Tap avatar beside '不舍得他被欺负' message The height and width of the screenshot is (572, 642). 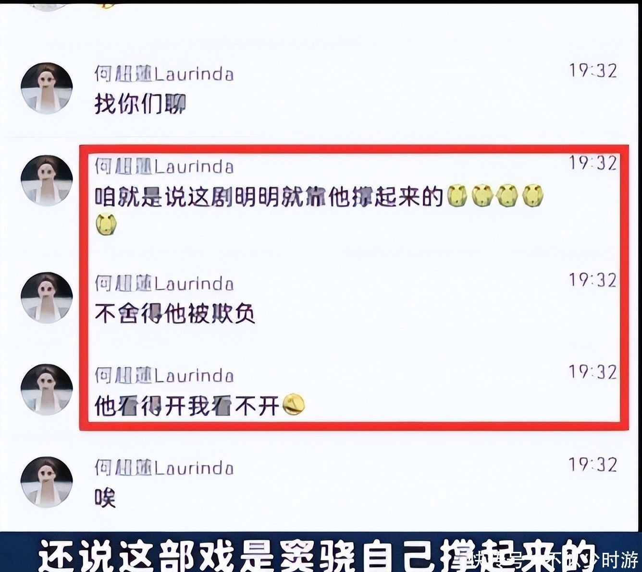pyautogui.click(x=47, y=298)
